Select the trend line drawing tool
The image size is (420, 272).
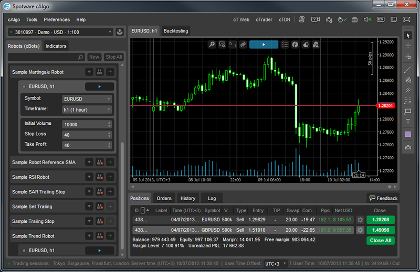(x=408, y=70)
